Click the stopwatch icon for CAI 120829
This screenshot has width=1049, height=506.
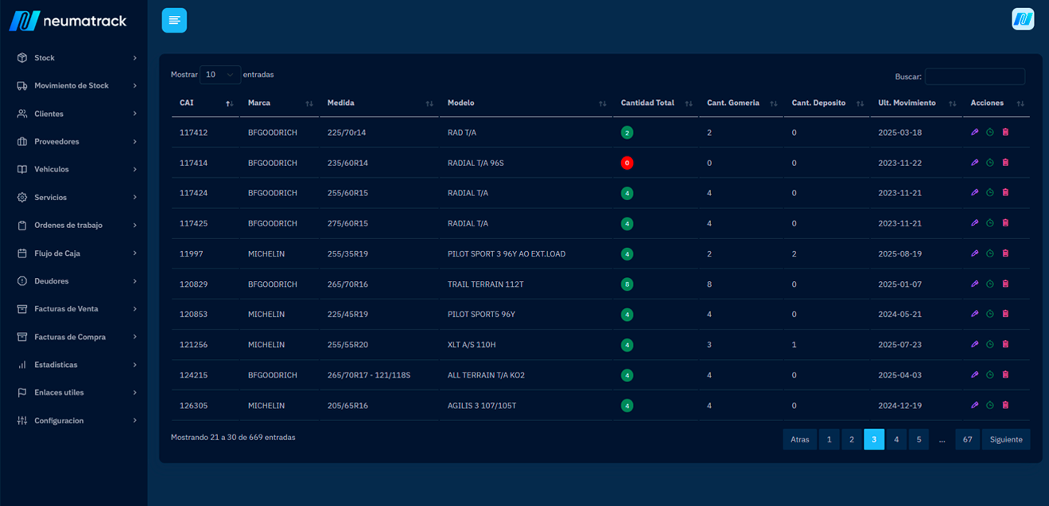tap(990, 284)
